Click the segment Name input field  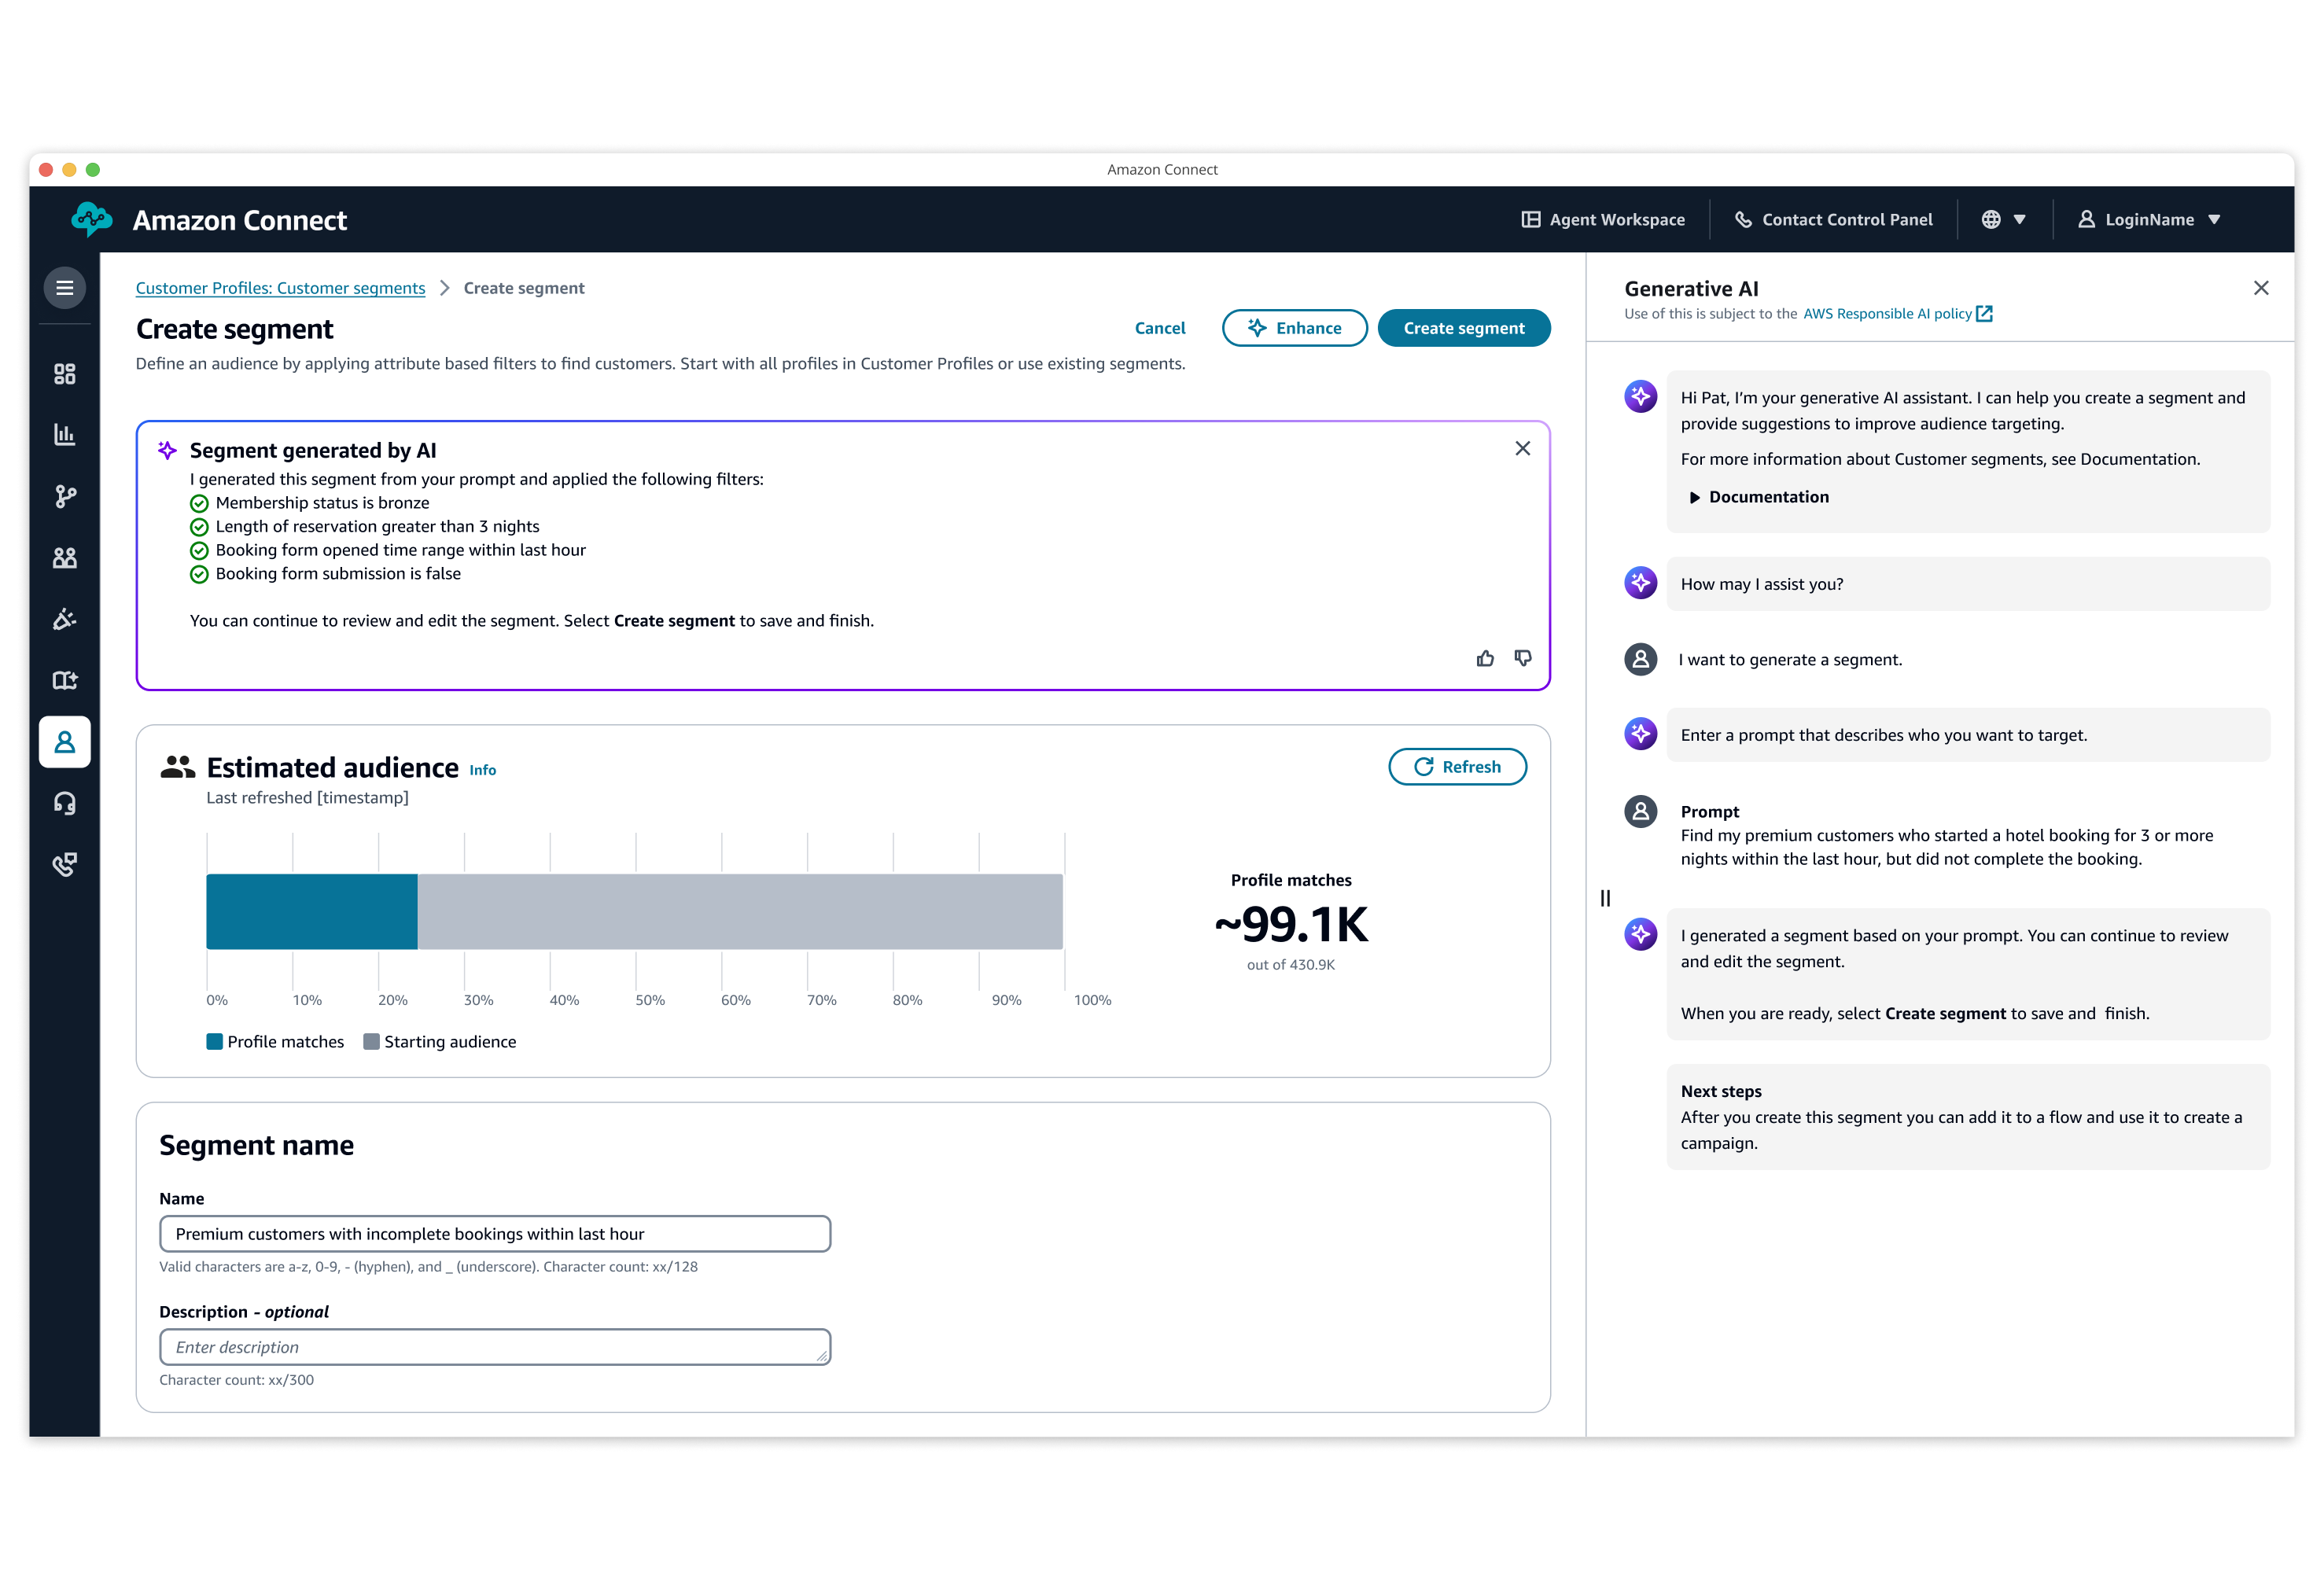coord(495,1233)
